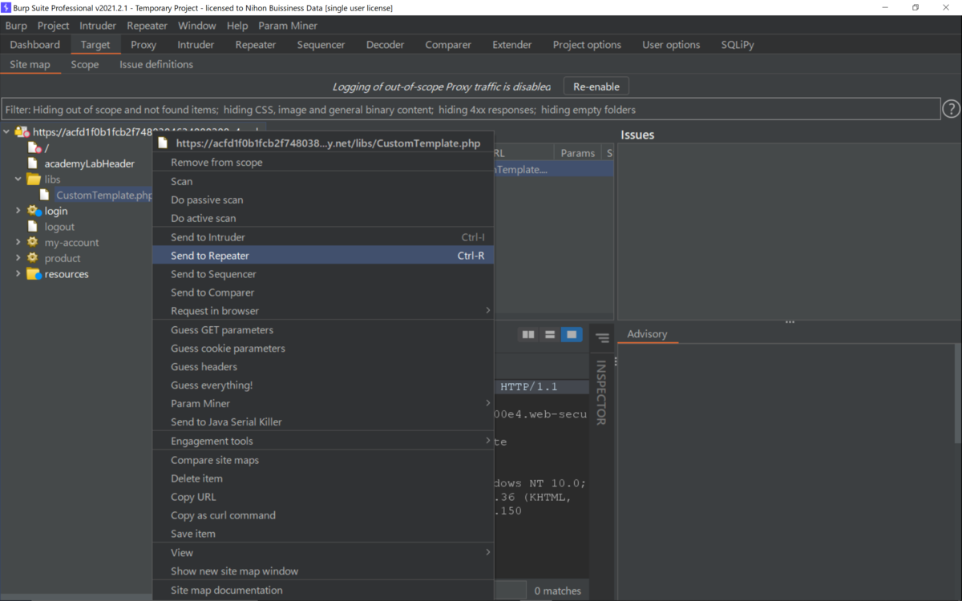
Task: Click the advisory panel vertical scrollbar
Action: [x=957, y=393]
